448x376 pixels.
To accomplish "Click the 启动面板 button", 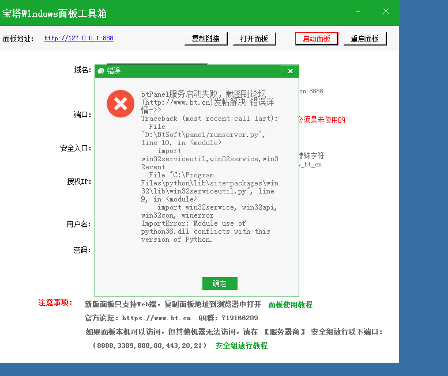I will (317, 39).
